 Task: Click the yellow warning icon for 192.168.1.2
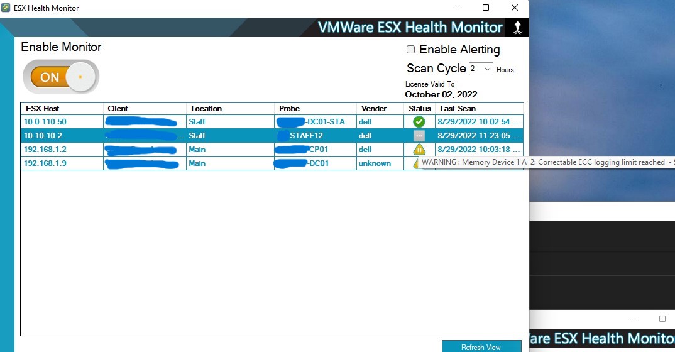click(x=419, y=150)
